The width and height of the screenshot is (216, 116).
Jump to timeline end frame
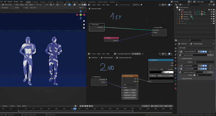pos(92,106)
